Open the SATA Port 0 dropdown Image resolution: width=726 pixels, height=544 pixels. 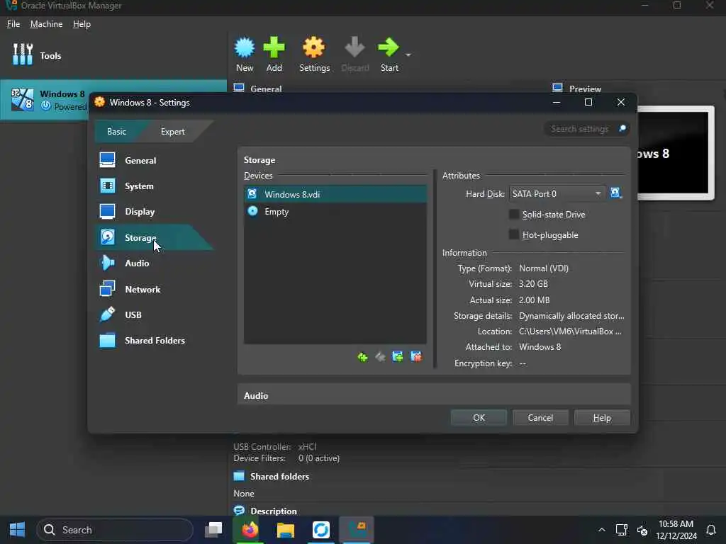click(x=557, y=194)
